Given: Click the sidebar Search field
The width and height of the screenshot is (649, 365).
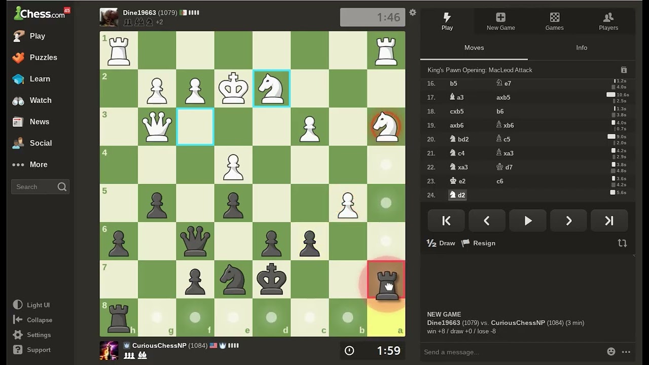Looking at the screenshot, I should click(x=40, y=187).
